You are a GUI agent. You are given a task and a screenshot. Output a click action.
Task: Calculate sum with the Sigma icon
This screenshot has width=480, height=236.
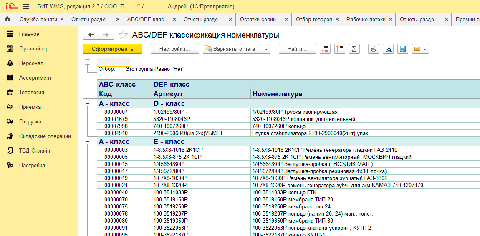coord(354,49)
